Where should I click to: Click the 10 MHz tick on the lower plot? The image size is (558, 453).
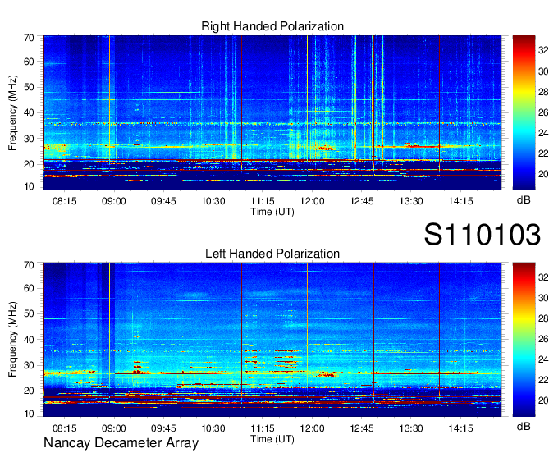[x=29, y=414]
